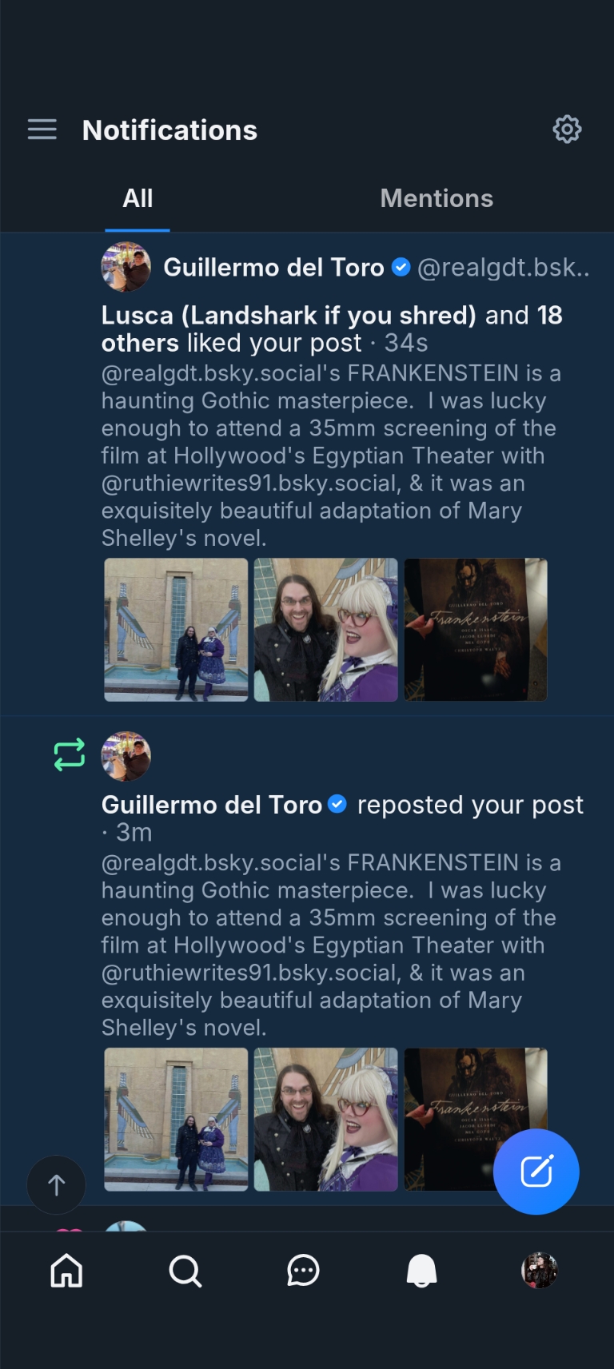Tap the scroll-to-top arrow button

pos(56,1184)
